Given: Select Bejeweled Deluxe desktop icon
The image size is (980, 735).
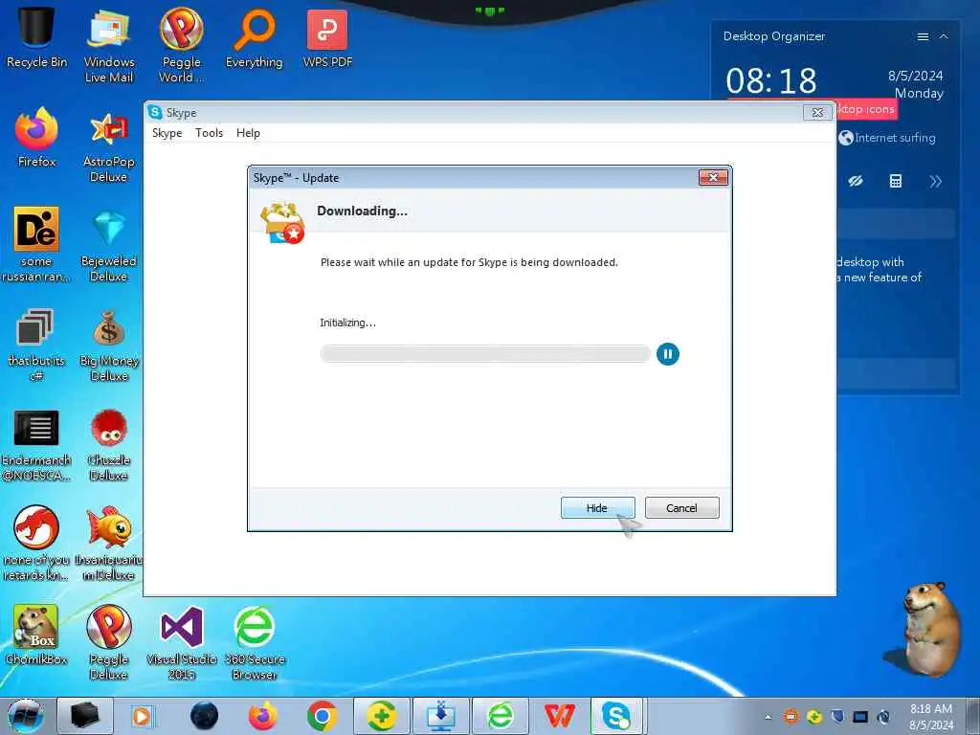Looking at the screenshot, I should pos(109,245).
